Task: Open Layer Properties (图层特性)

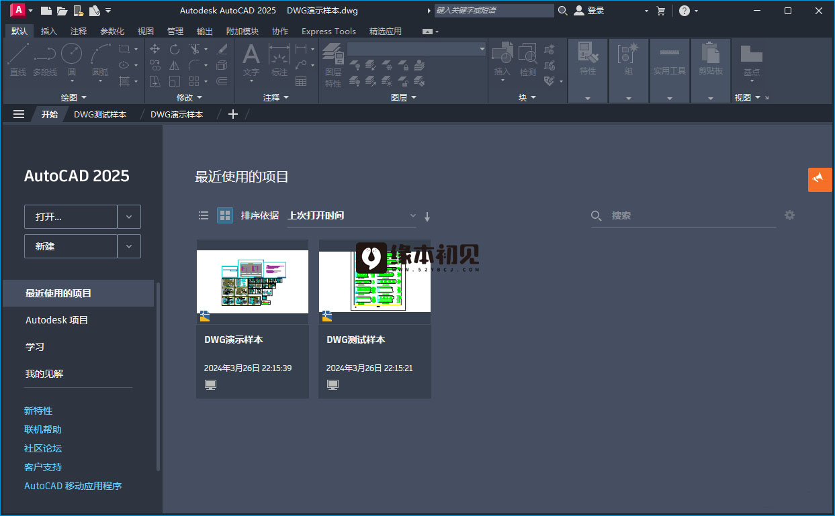Action: [333, 65]
